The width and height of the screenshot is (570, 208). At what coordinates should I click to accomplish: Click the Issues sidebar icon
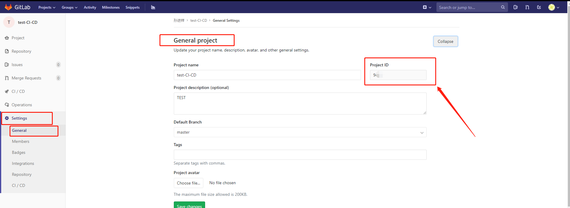pos(7,65)
